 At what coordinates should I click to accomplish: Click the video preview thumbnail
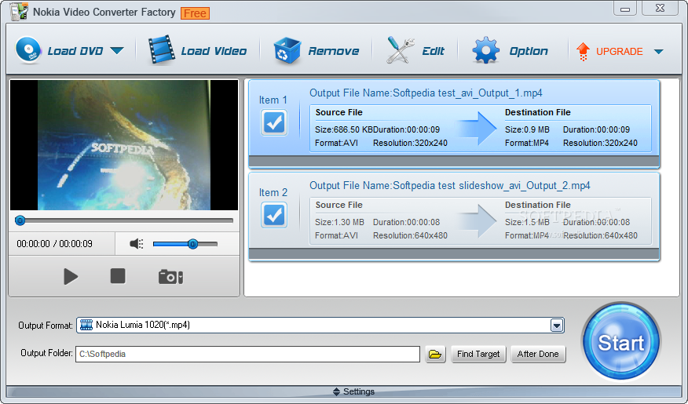(x=124, y=145)
